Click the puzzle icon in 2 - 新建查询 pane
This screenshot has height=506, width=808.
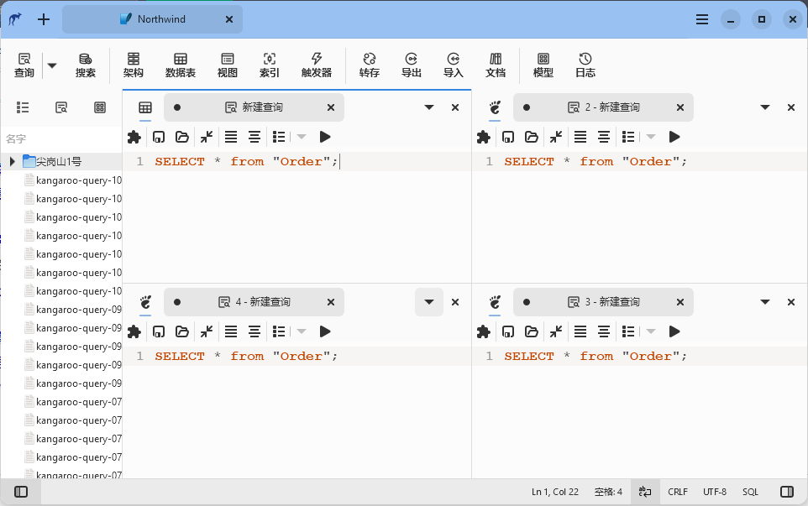pyautogui.click(x=483, y=137)
